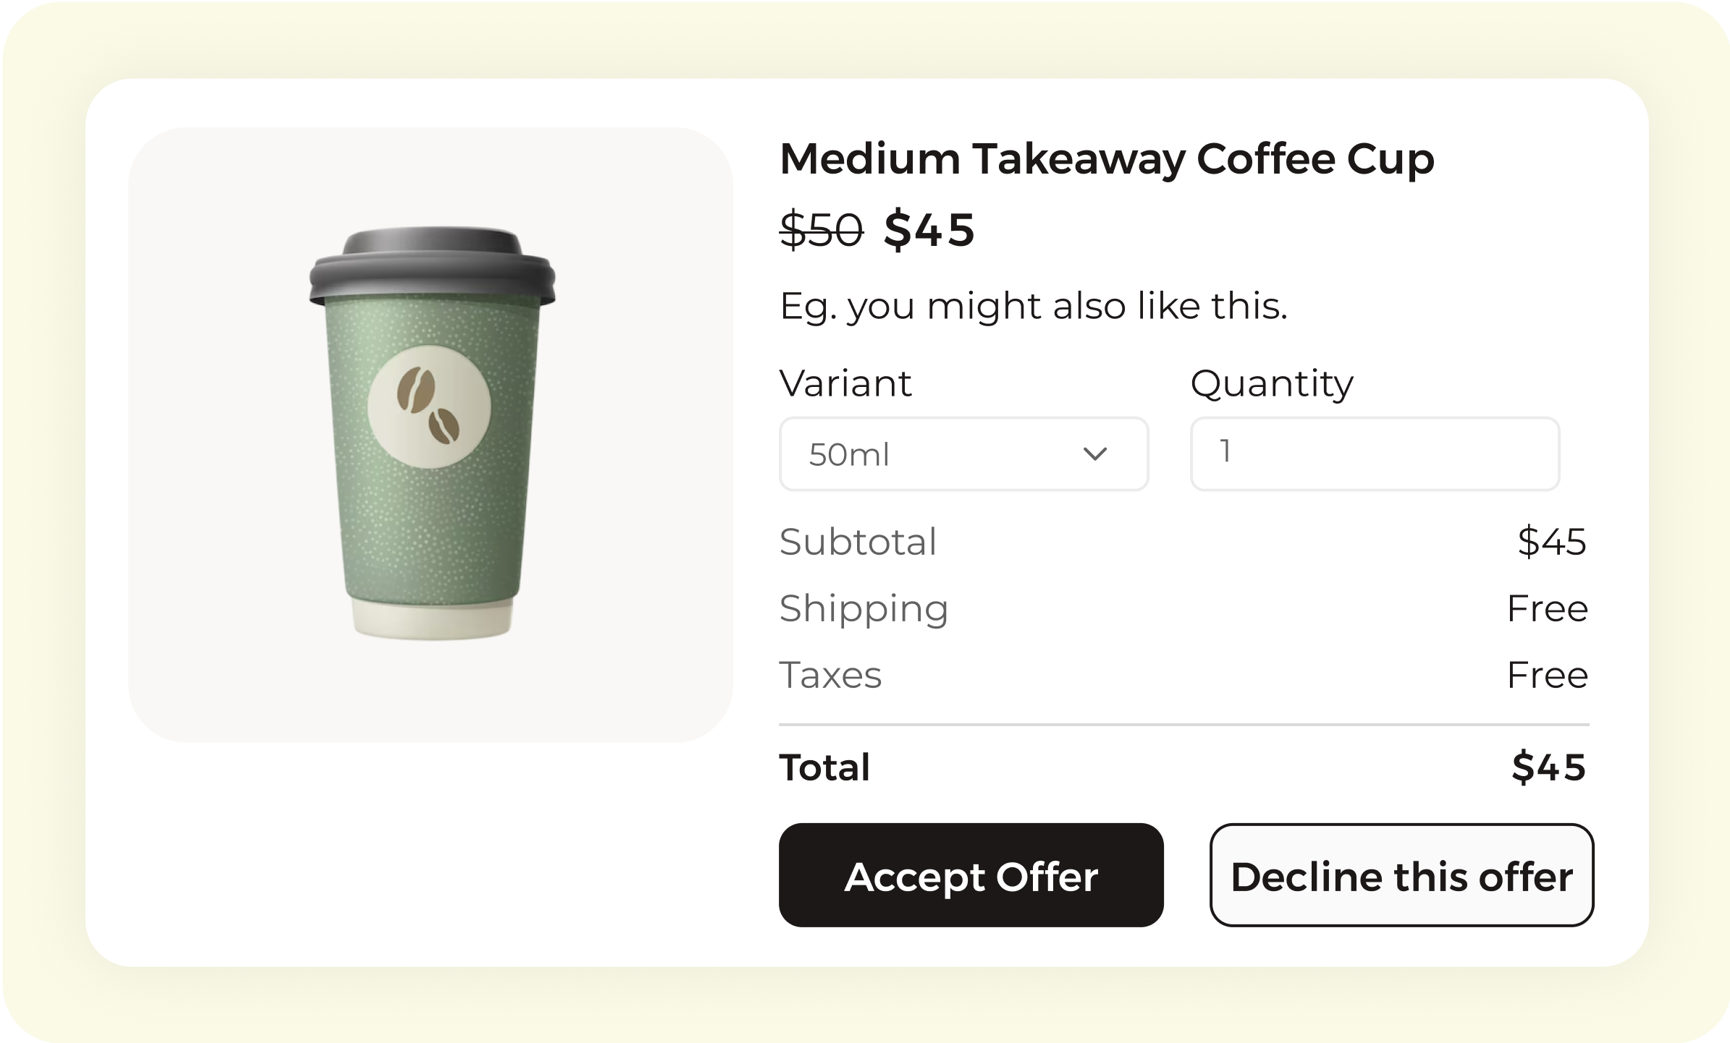Select the Medium Takeaway Coffee Cup title
Screen dimensions: 1730x1043
pyautogui.click(x=1106, y=158)
